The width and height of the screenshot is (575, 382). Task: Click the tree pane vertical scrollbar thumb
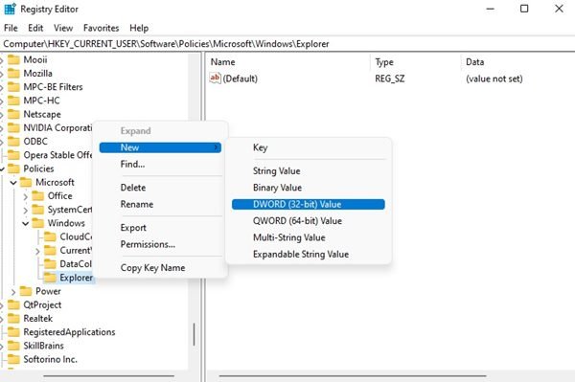[194, 334]
